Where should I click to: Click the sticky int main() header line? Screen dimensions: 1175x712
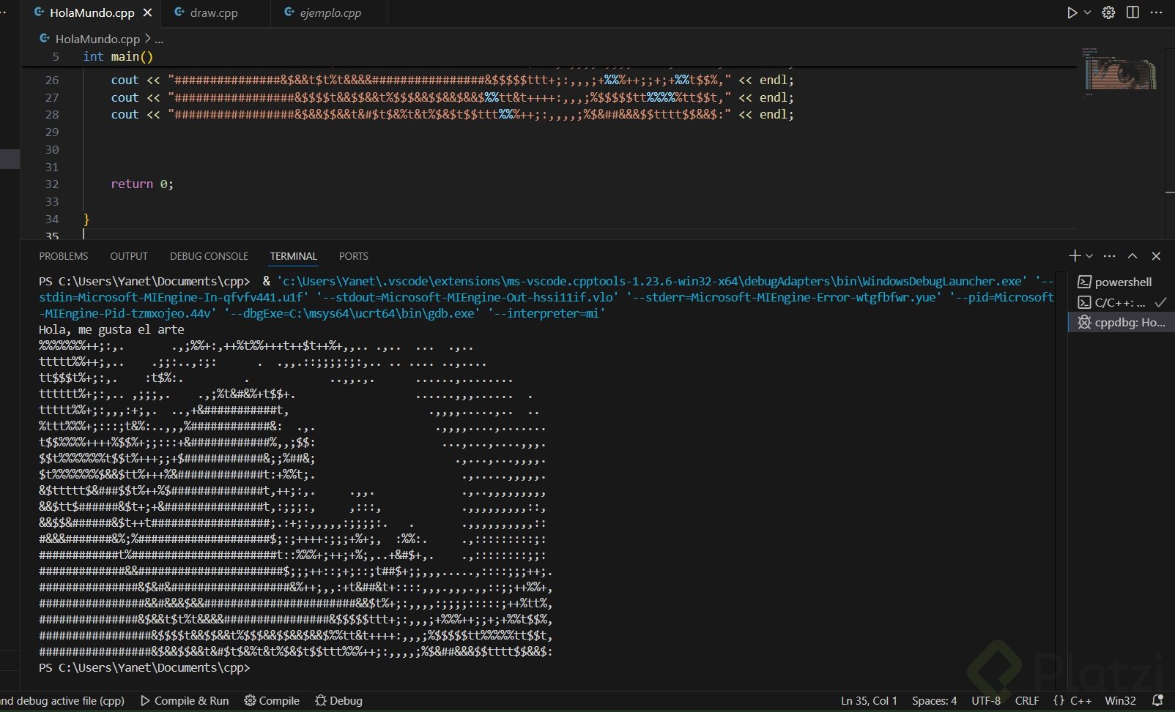pos(118,56)
